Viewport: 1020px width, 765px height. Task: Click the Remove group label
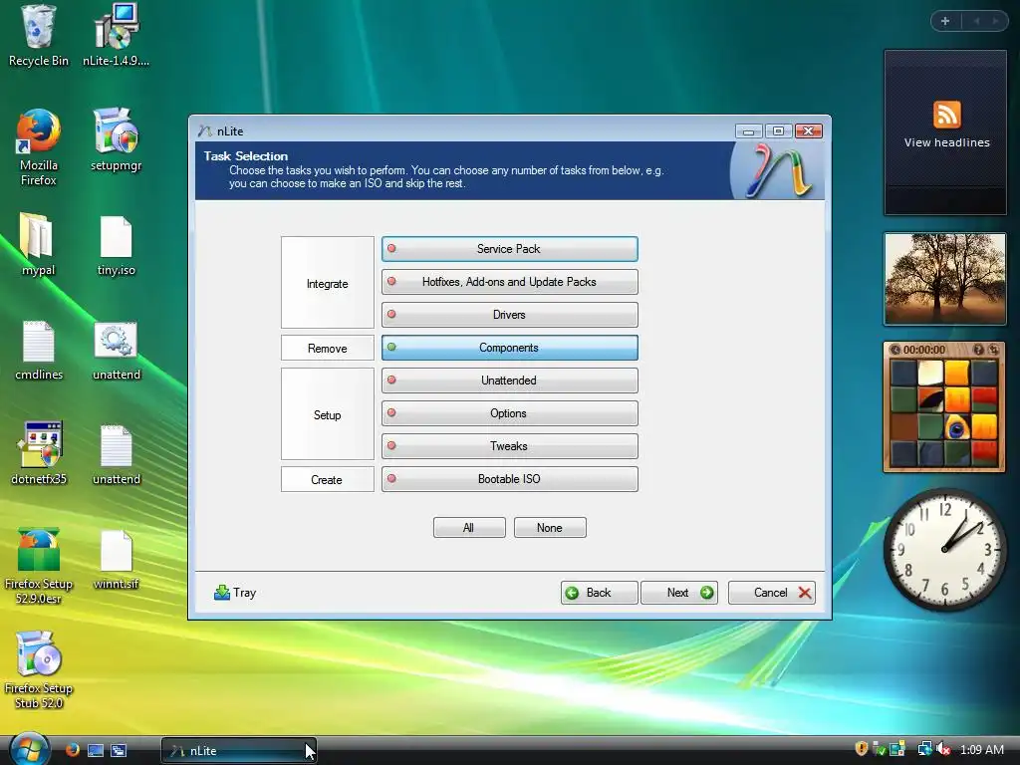pyautogui.click(x=327, y=348)
